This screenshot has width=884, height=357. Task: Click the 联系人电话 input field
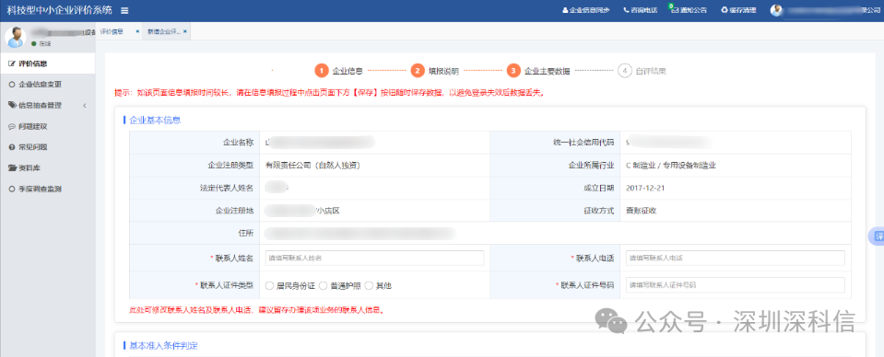click(x=736, y=258)
